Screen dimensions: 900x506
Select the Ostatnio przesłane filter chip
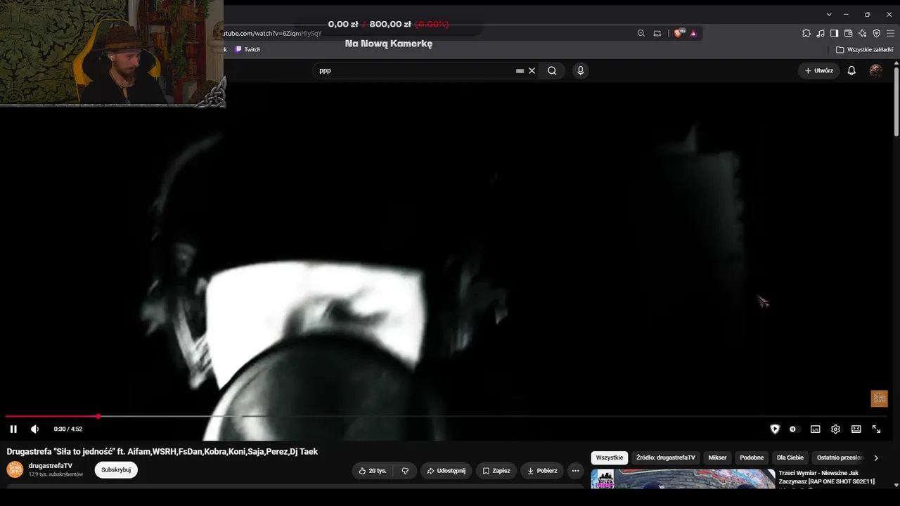coord(840,458)
